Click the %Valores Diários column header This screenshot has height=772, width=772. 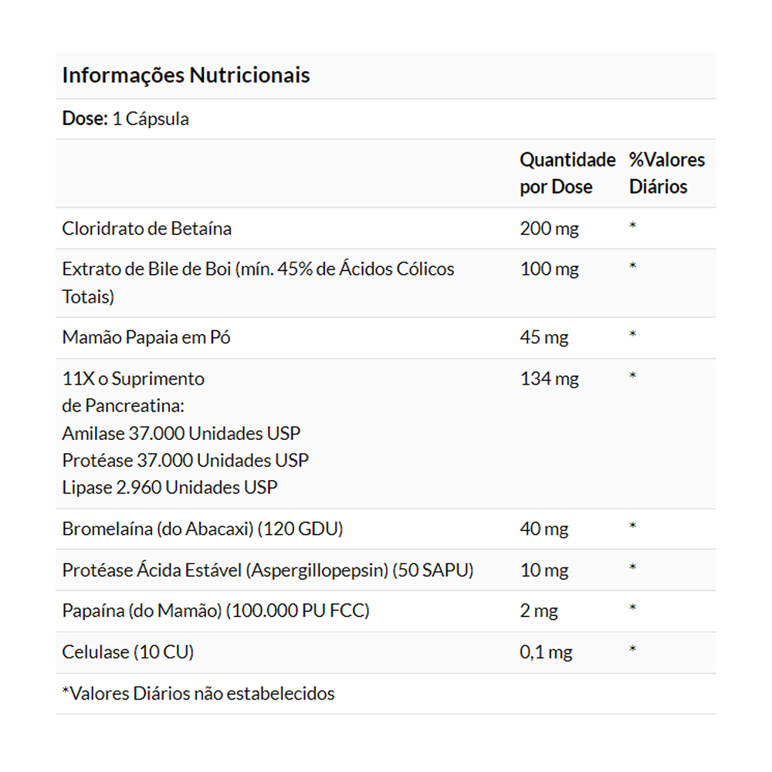pyautogui.click(x=667, y=173)
